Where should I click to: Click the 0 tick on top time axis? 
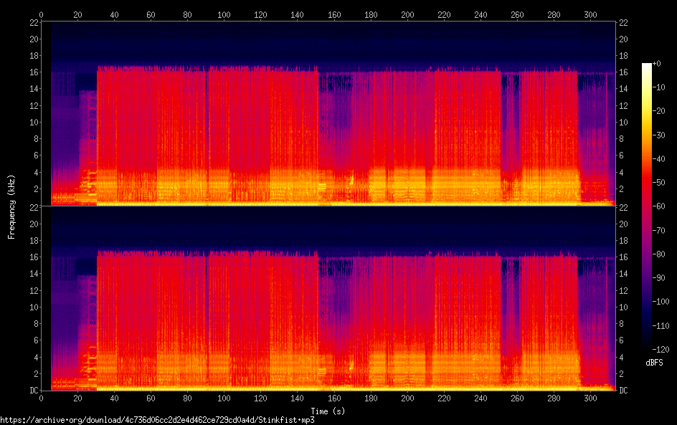coord(42,14)
